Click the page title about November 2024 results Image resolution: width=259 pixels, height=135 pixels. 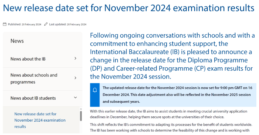point(129,8)
